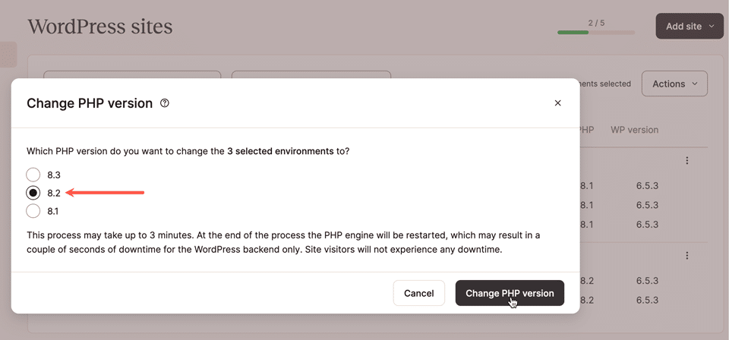
Task: Click the chevron arrow on Add site button
Action: click(x=712, y=26)
